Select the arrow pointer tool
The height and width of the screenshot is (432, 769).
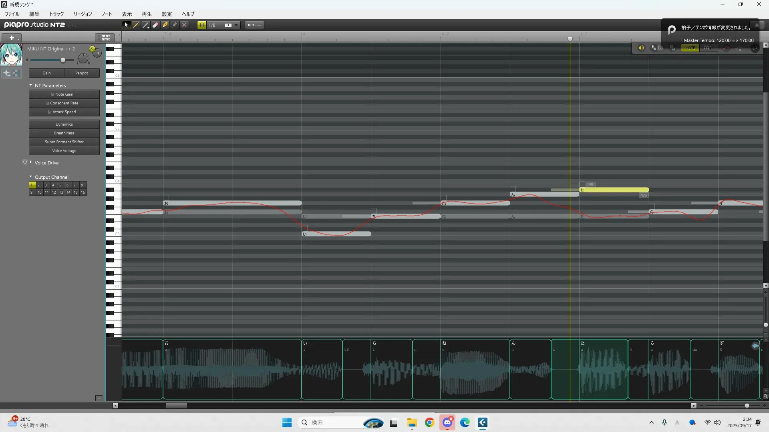(126, 25)
